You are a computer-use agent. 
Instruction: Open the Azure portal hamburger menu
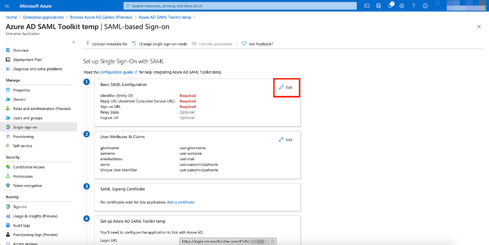click(9, 6)
